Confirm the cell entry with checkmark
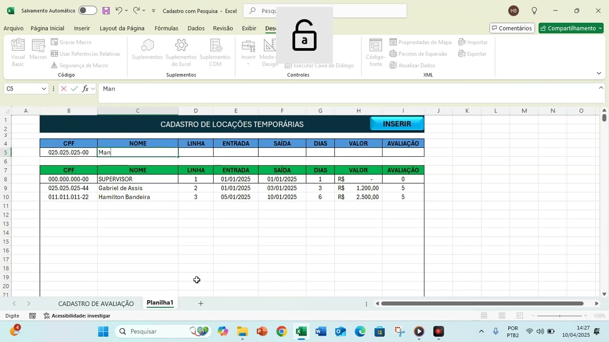 point(74,89)
